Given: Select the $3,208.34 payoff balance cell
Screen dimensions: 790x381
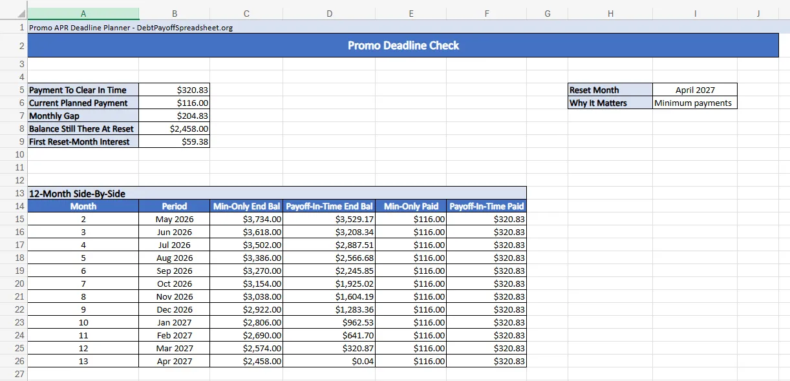Looking at the screenshot, I should 329,232.
